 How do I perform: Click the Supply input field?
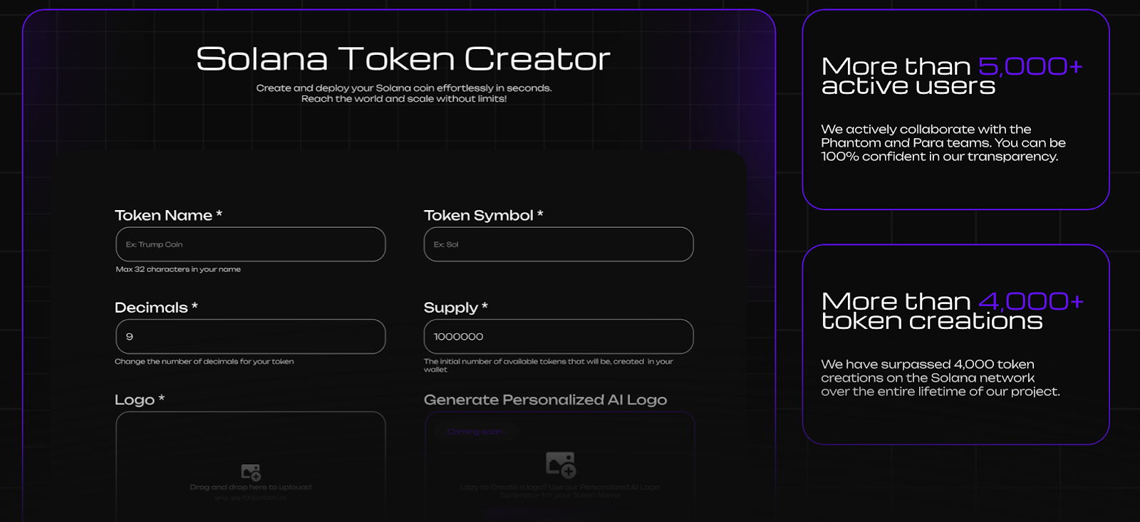(558, 336)
